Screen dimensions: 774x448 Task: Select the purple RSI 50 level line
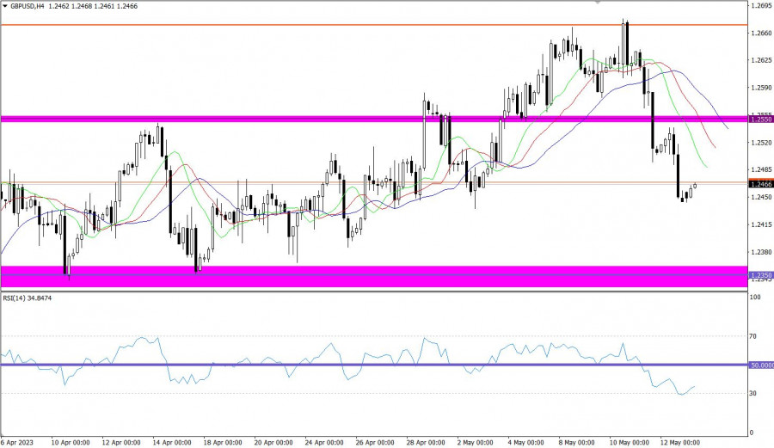[x=258, y=365]
